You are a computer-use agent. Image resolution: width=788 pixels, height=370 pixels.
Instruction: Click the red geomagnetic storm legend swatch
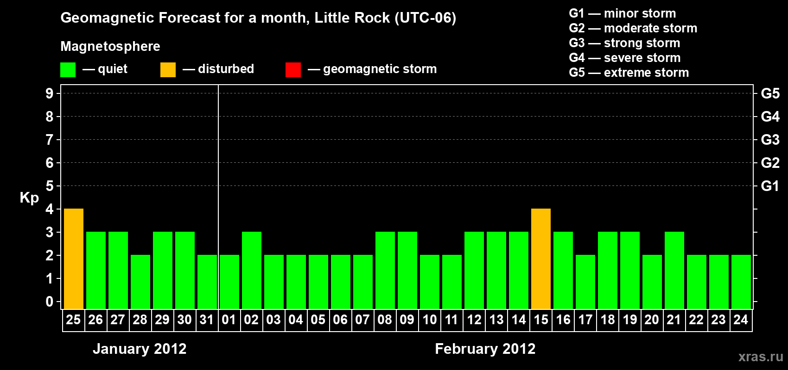pyautogui.click(x=293, y=70)
